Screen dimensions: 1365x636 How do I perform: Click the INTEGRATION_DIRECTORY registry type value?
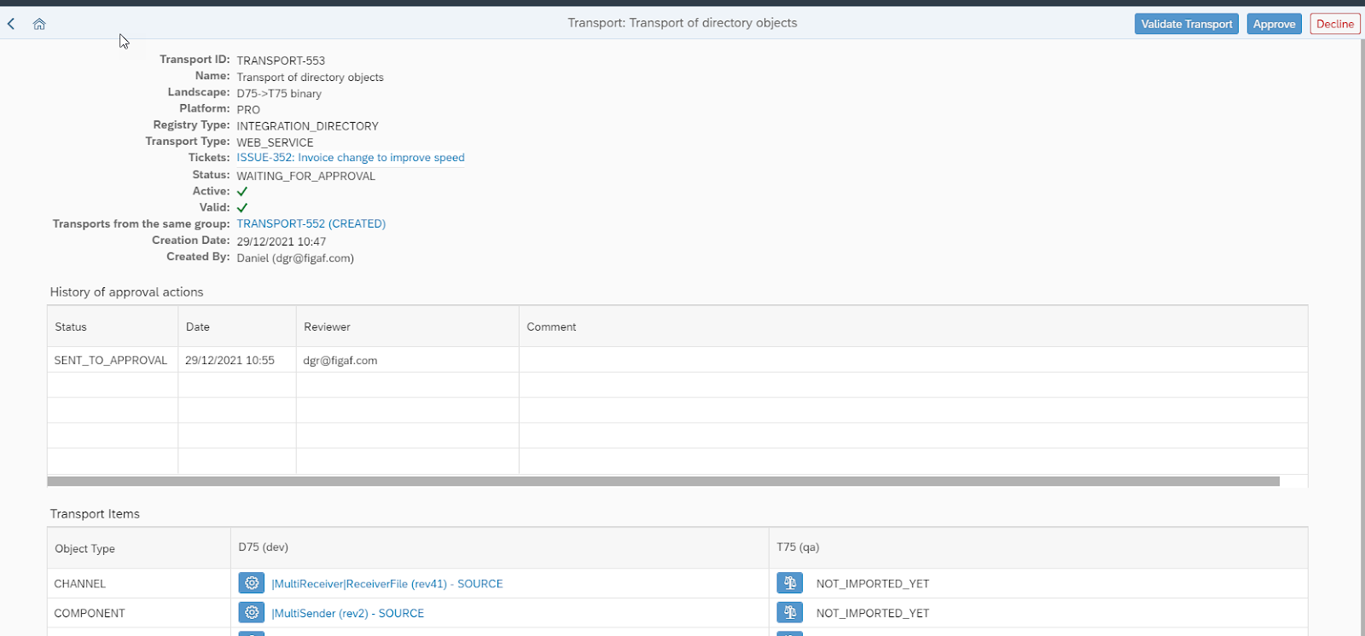pyautogui.click(x=307, y=126)
